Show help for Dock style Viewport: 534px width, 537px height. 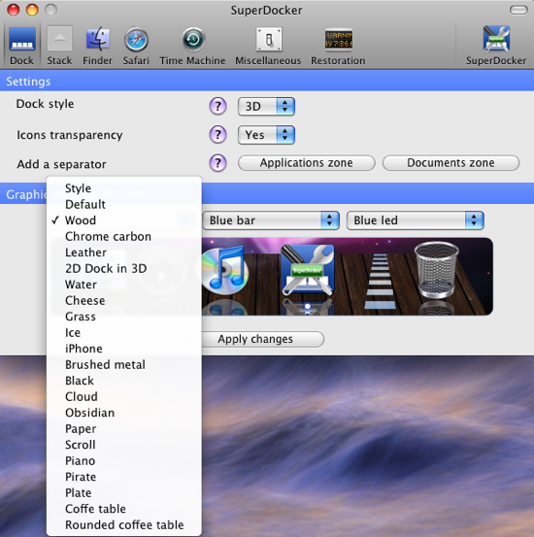(x=217, y=106)
